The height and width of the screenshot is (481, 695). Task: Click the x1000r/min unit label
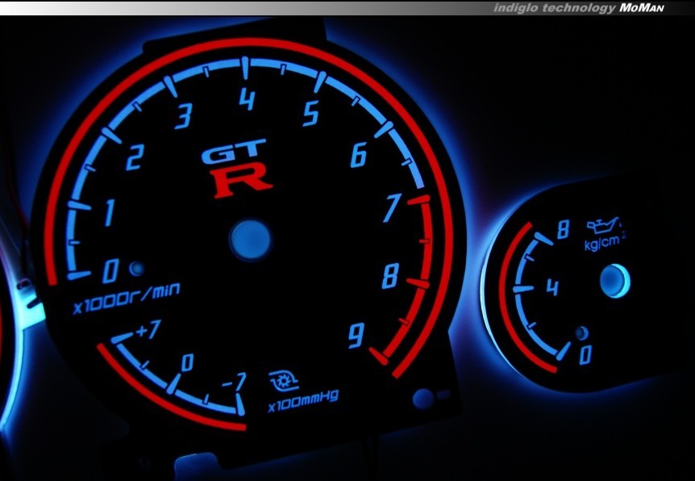127,298
